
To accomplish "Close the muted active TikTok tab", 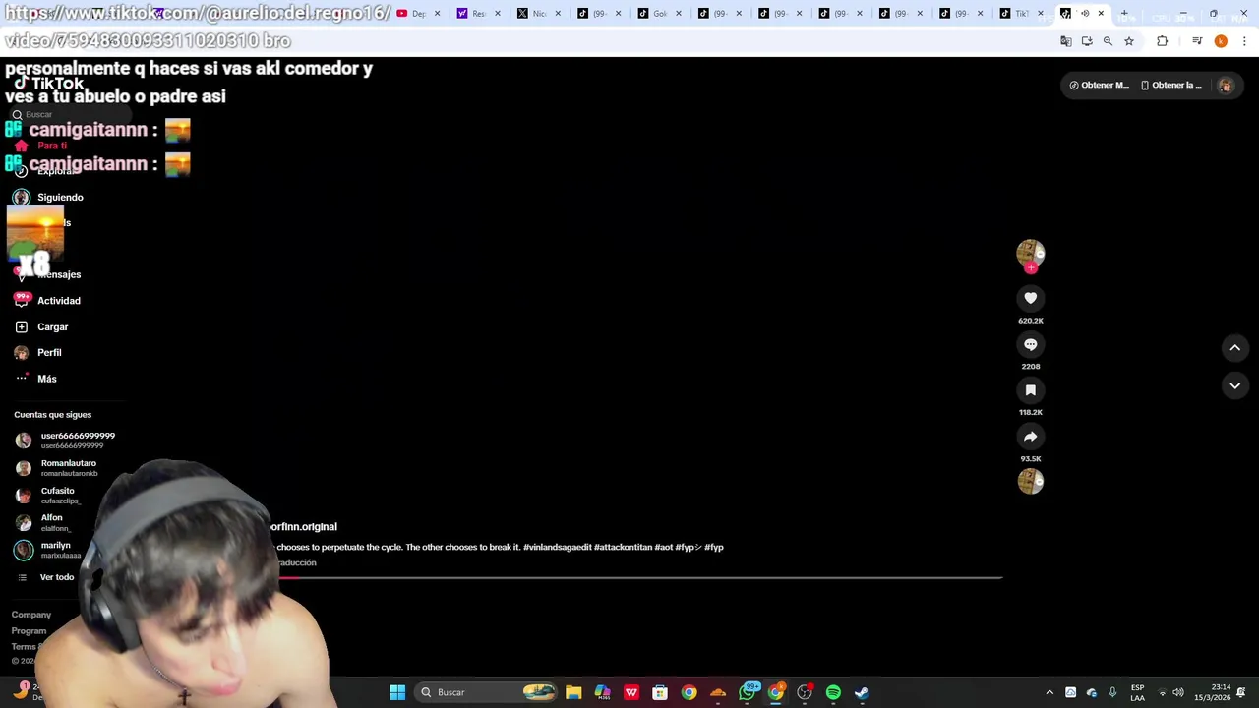I will pos(1101,14).
